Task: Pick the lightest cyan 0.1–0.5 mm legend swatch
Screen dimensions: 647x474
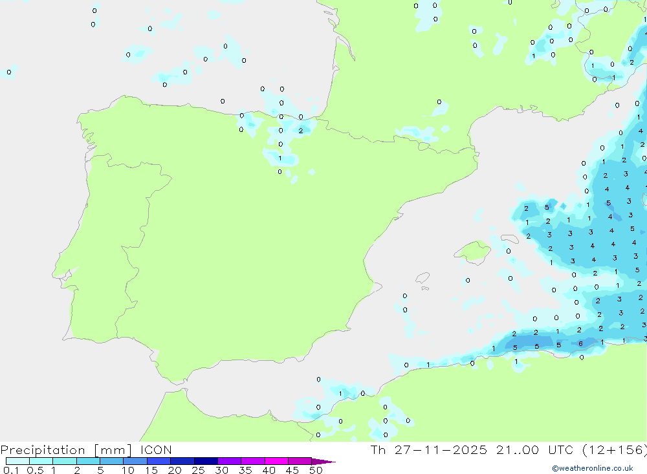Action: tap(17, 461)
